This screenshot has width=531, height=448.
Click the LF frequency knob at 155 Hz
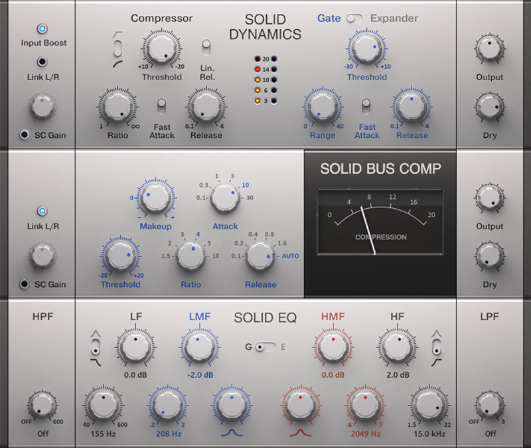point(104,405)
